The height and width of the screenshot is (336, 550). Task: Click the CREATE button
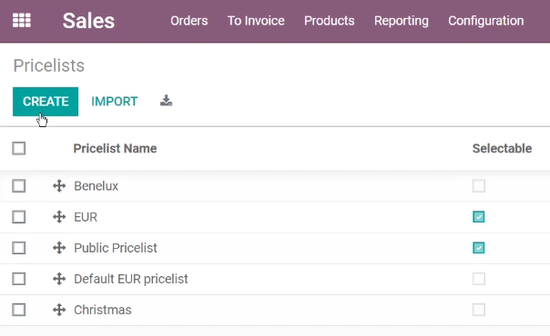pyautogui.click(x=46, y=102)
